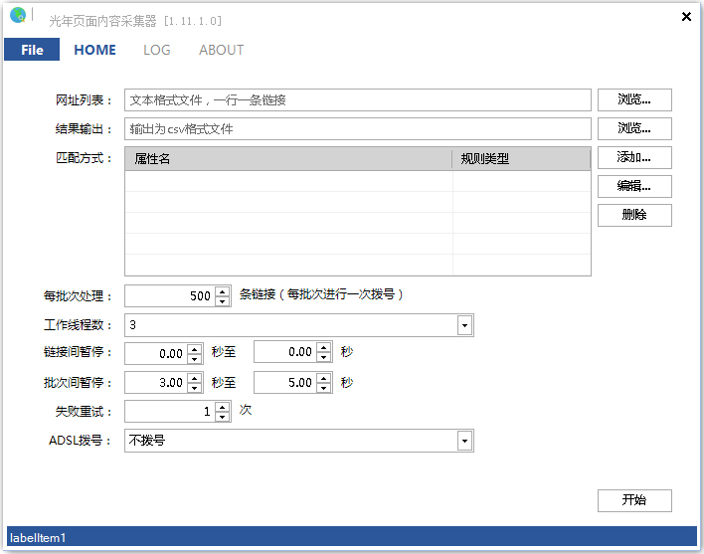Expand the ADSL拨号 dropdown
The image size is (704, 554).
(464, 441)
